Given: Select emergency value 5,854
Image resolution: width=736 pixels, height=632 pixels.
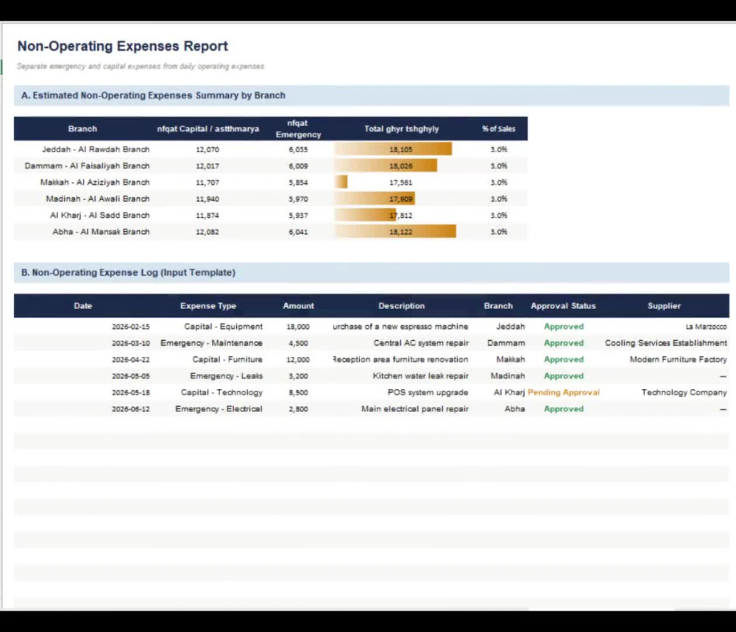Looking at the screenshot, I should point(298,182).
